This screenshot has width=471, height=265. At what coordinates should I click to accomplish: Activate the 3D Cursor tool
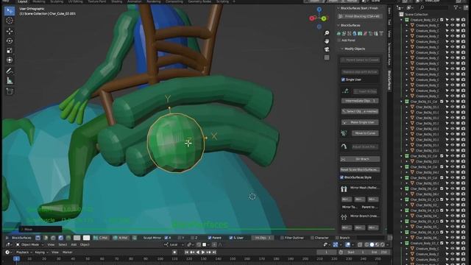[x=10, y=21]
